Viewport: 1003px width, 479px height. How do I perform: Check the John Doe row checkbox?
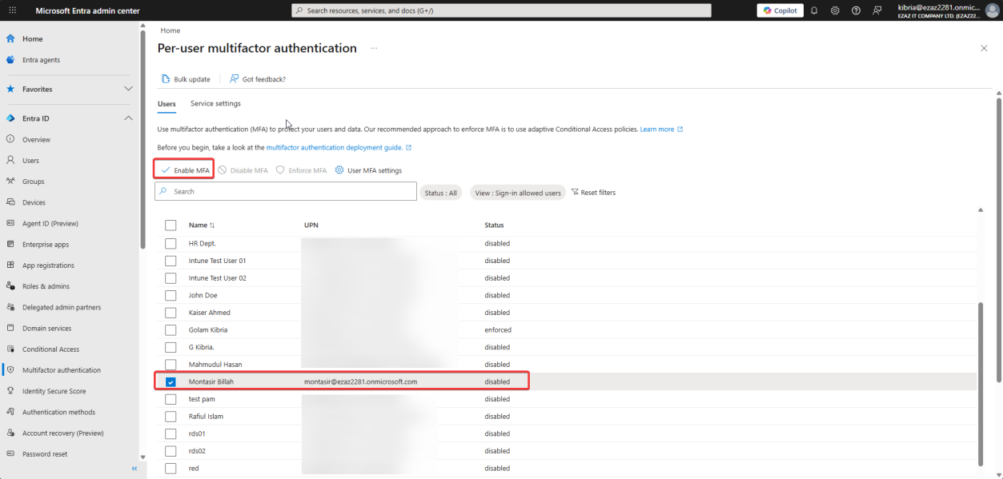tap(171, 295)
